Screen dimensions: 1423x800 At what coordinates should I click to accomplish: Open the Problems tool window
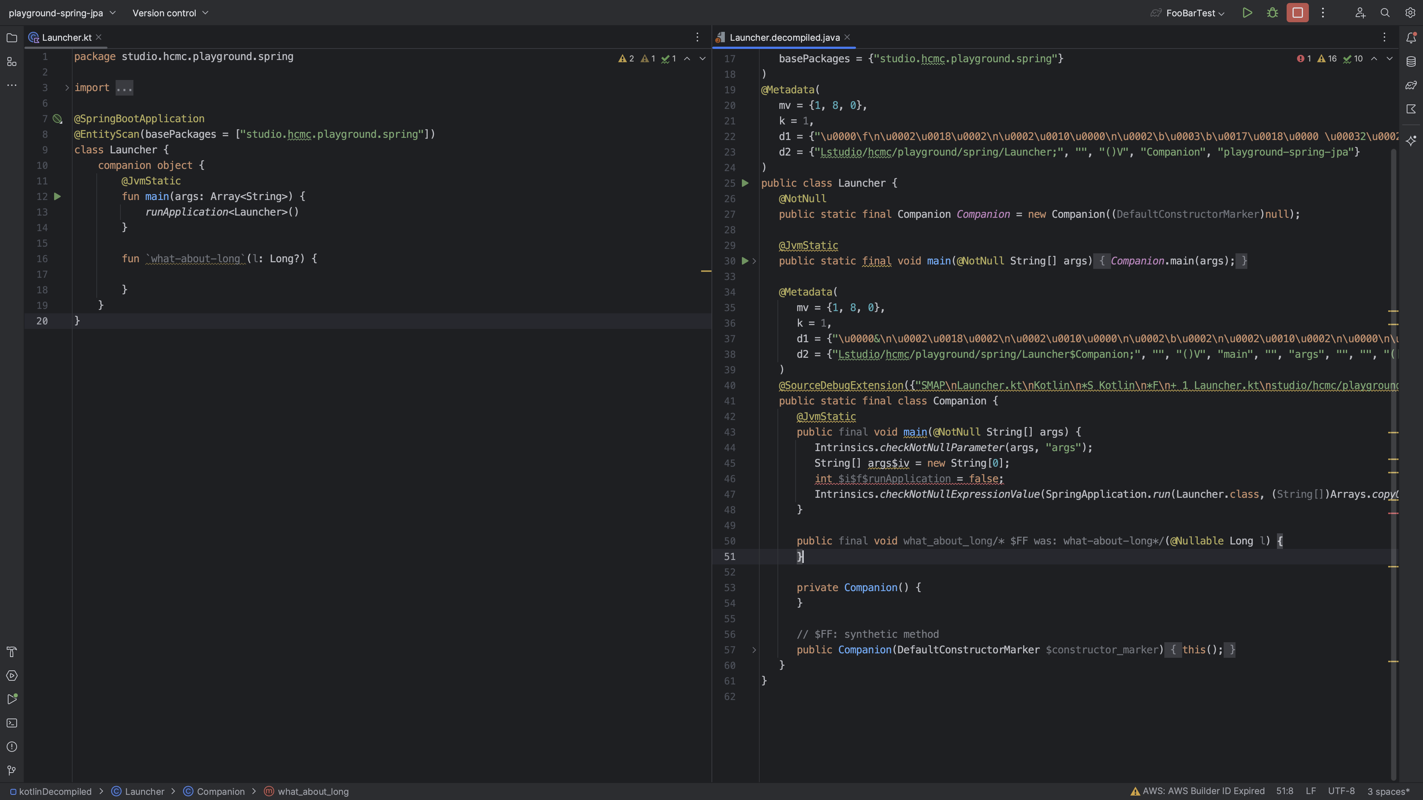11,746
